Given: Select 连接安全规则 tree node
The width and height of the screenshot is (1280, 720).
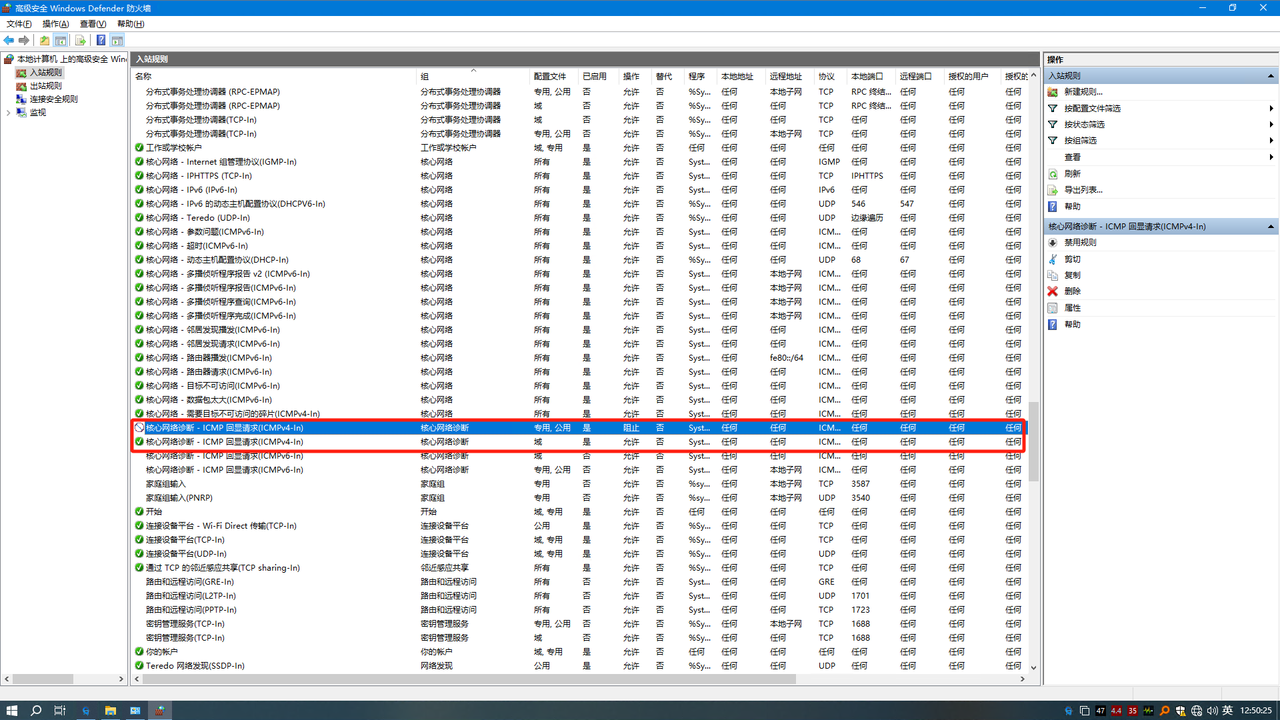Looking at the screenshot, I should click(53, 99).
